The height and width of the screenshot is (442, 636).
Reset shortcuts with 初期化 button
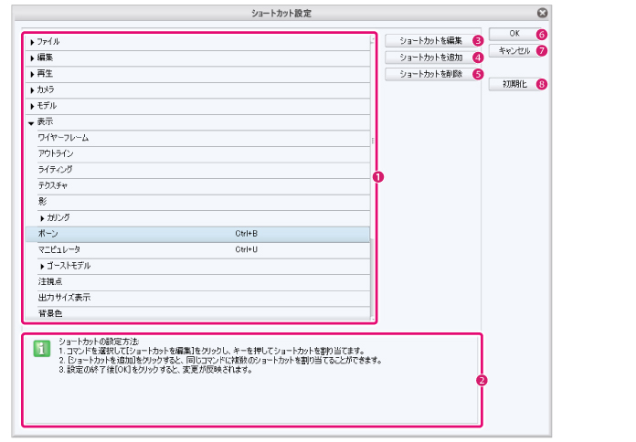tap(514, 84)
